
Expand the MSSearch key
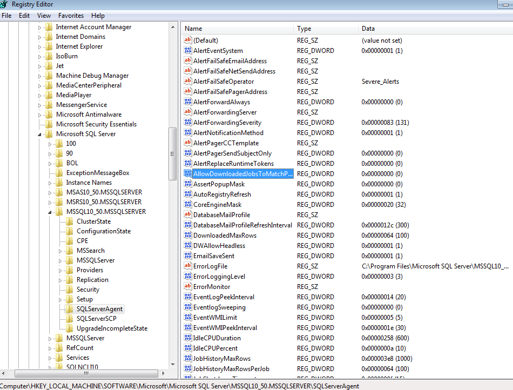pyautogui.click(x=60, y=251)
